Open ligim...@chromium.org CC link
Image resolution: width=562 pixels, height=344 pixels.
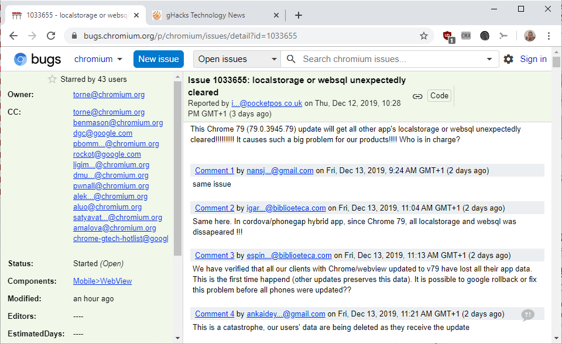[111, 165]
